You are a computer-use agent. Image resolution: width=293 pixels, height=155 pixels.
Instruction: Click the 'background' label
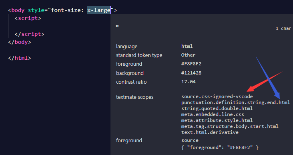[130, 73]
